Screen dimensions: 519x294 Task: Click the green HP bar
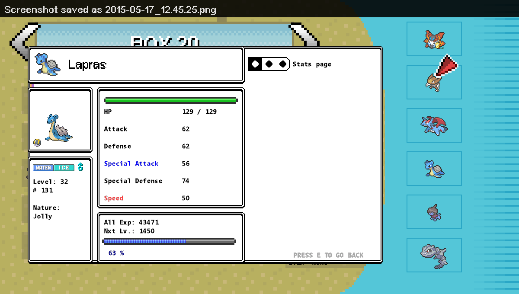click(170, 100)
